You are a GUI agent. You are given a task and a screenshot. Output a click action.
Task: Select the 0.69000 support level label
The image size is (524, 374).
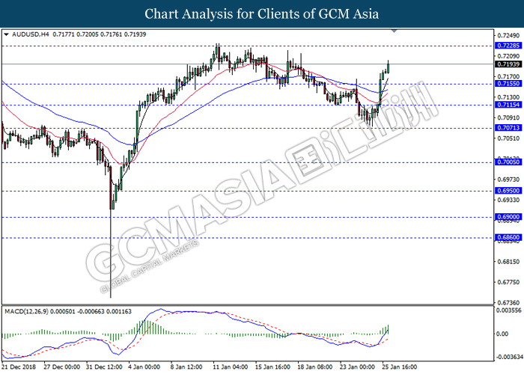pyautogui.click(x=508, y=217)
